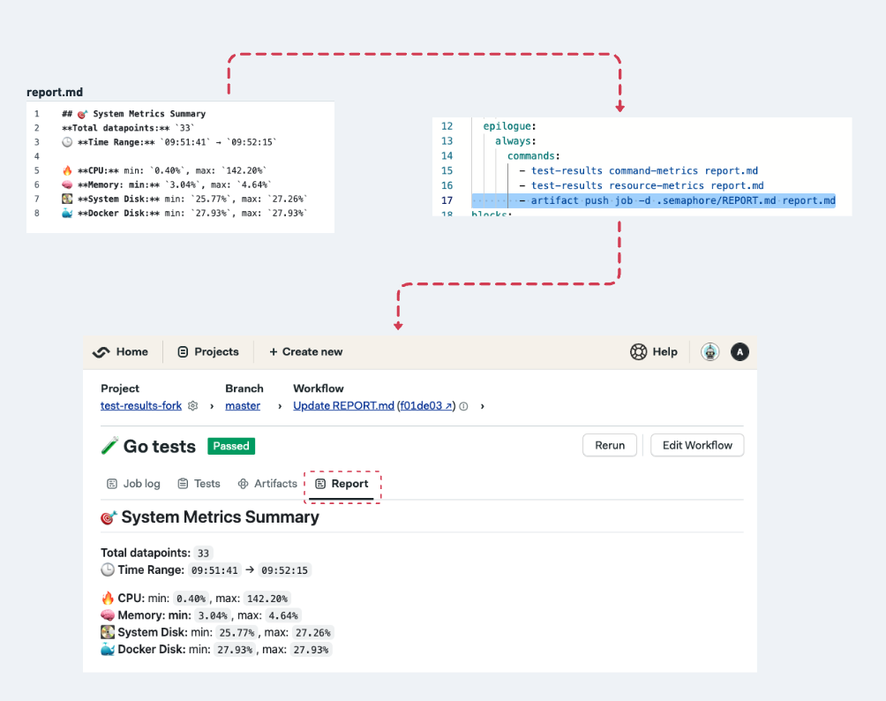886x701 pixels.
Task: Click the highlighted artifact push job line
Action: coord(654,200)
